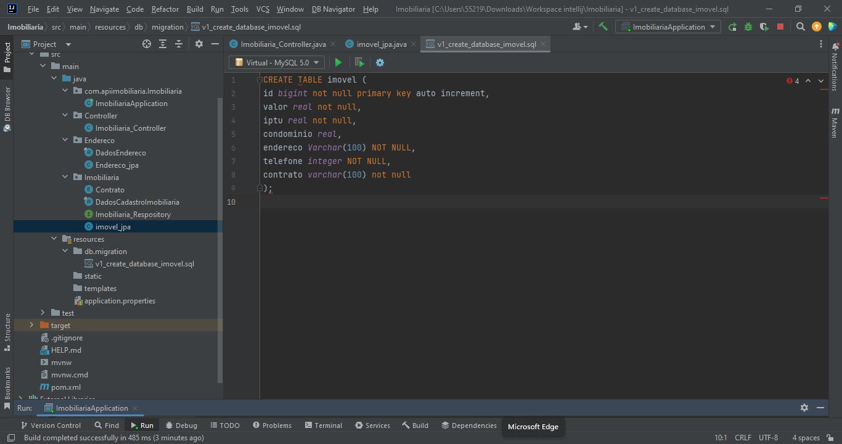842x444 pixels.
Task: Toggle the Project tool window stripe button
Action: click(x=7, y=57)
